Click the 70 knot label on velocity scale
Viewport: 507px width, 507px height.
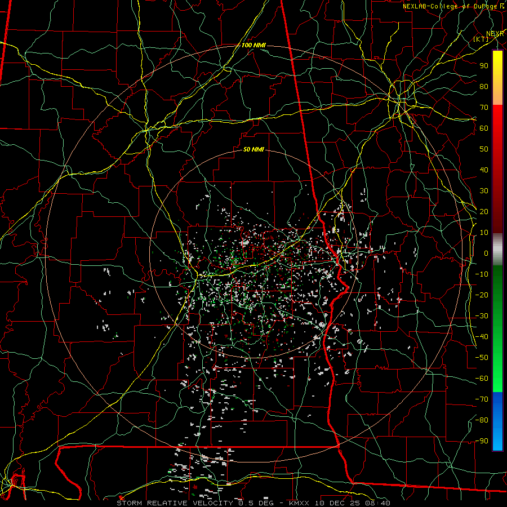point(484,108)
